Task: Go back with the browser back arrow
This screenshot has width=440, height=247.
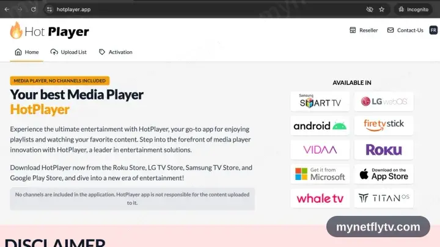Action: 7,9
